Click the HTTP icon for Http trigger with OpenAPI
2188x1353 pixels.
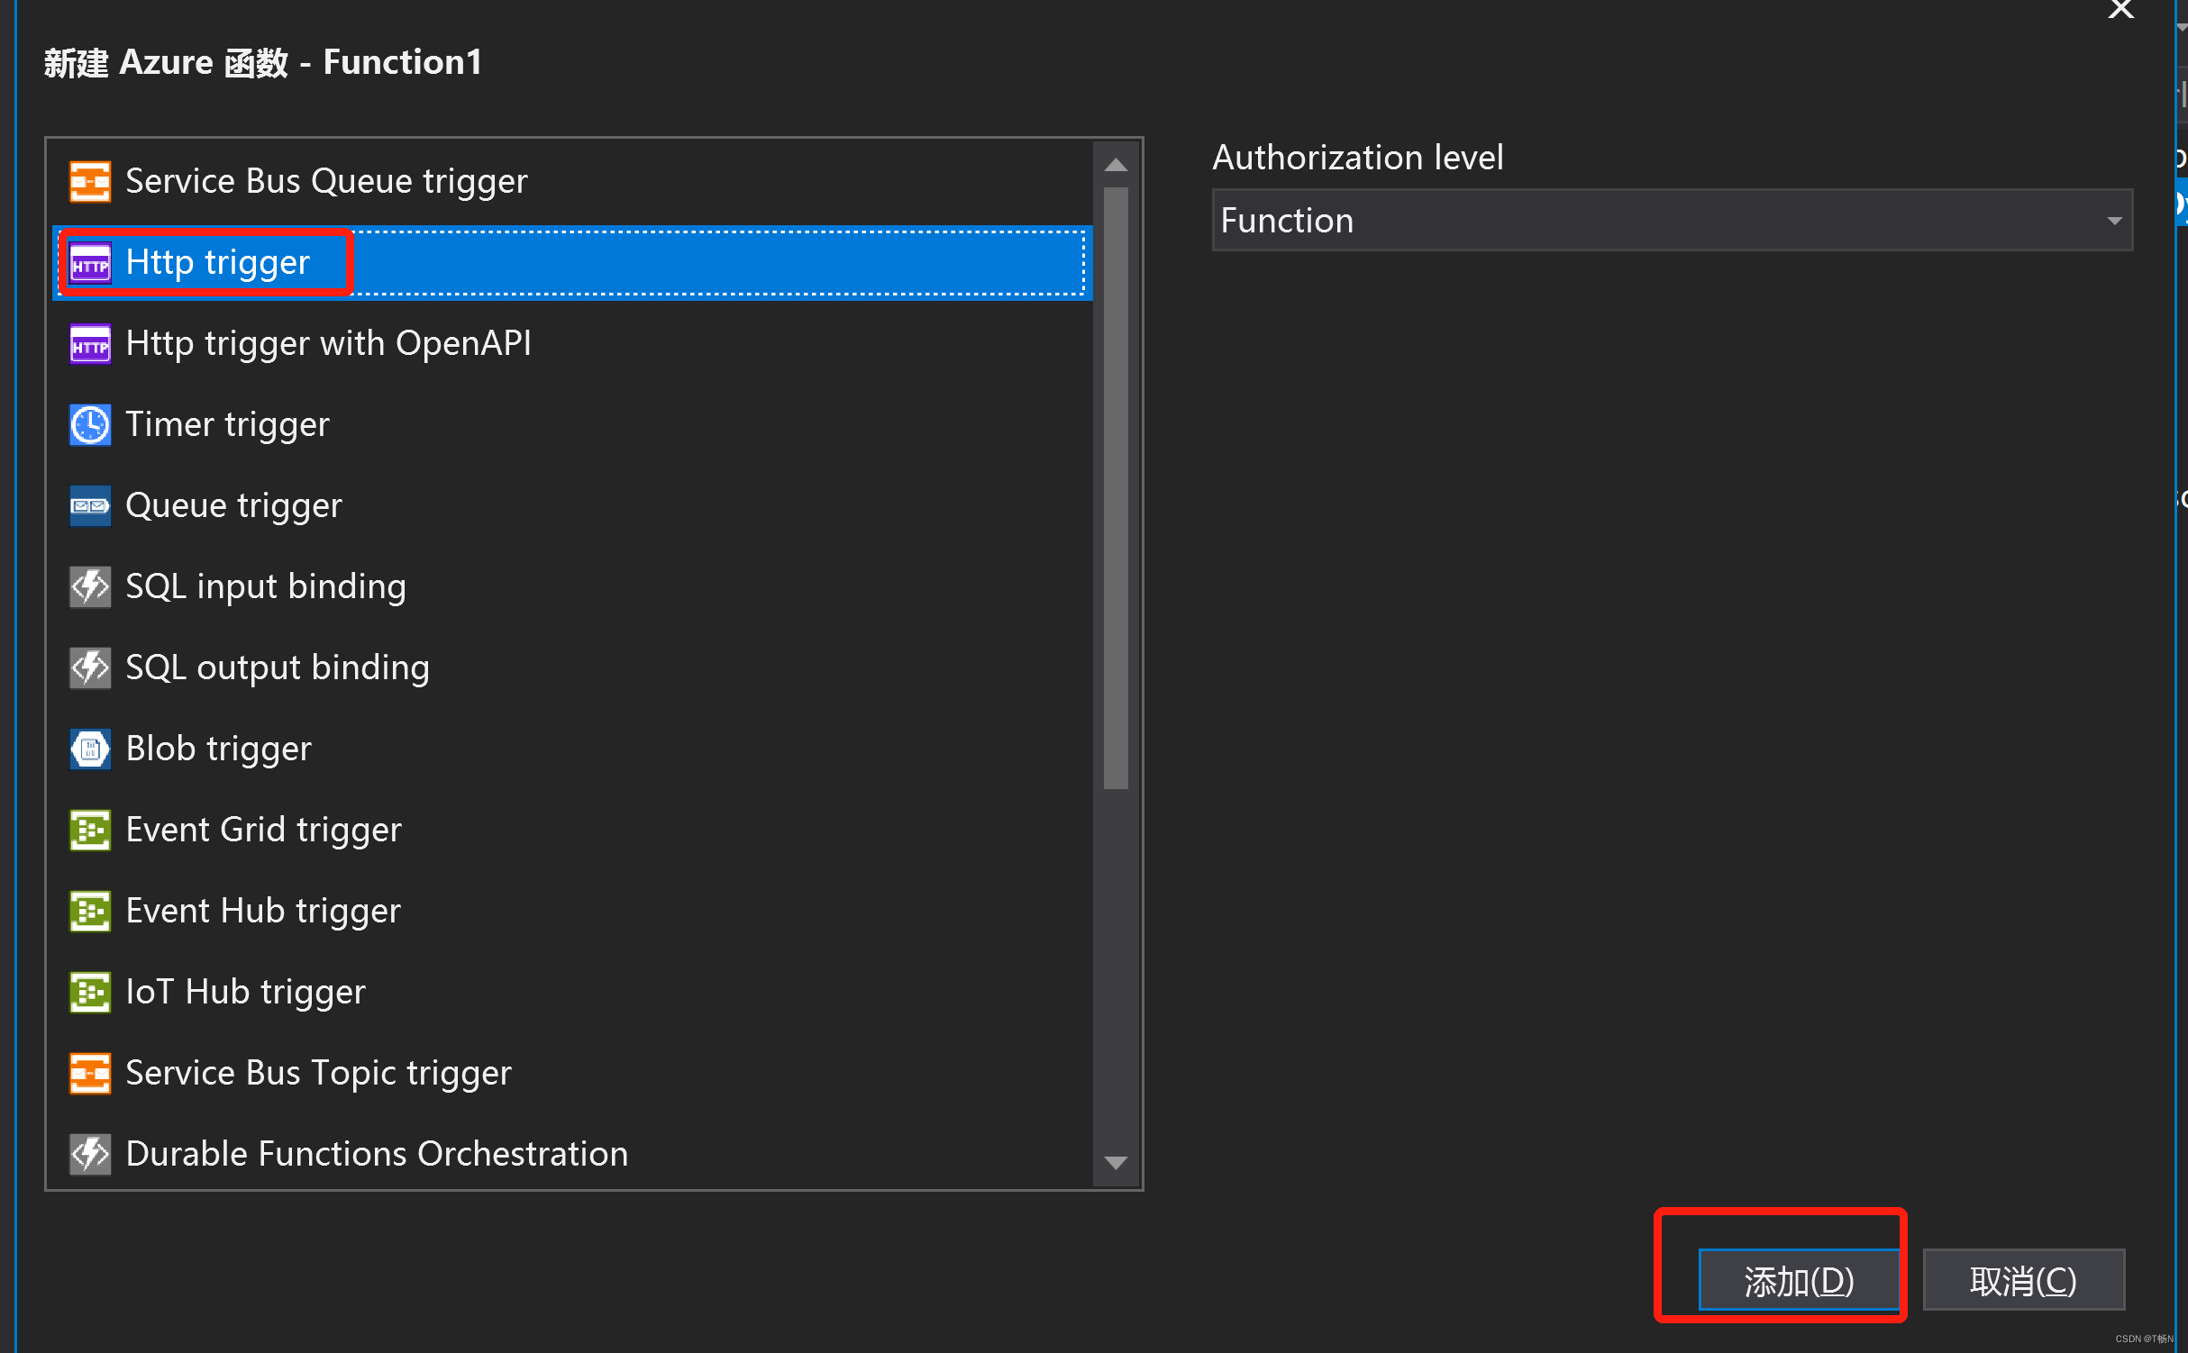tap(90, 344)
